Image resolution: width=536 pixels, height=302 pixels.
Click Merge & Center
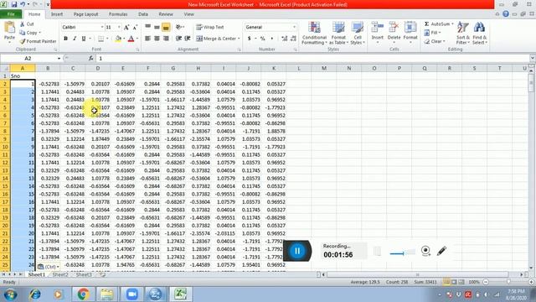(x=216, y=39)
